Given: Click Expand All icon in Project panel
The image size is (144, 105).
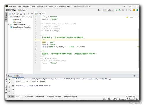Looking at the screenshot, I should (x=21, y=14).
